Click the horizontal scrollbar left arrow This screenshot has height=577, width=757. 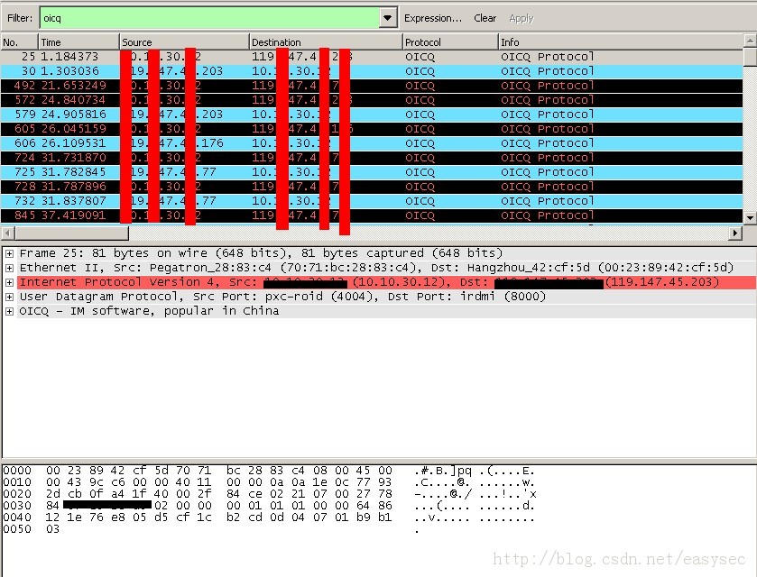coord(7,233)
